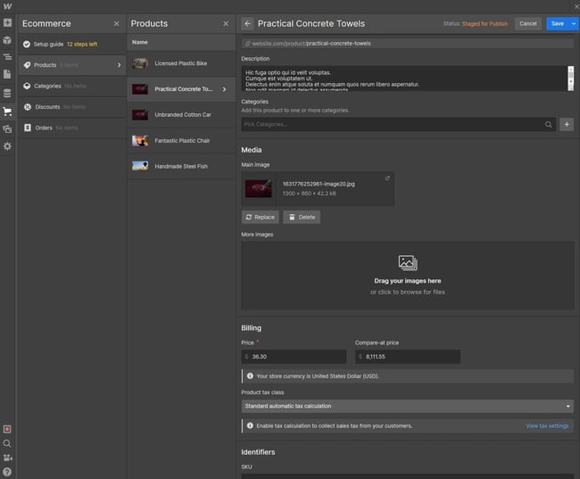The image size is (580, 479).
Task: Click the Compare-at price input field
Action: coord(407,356)
